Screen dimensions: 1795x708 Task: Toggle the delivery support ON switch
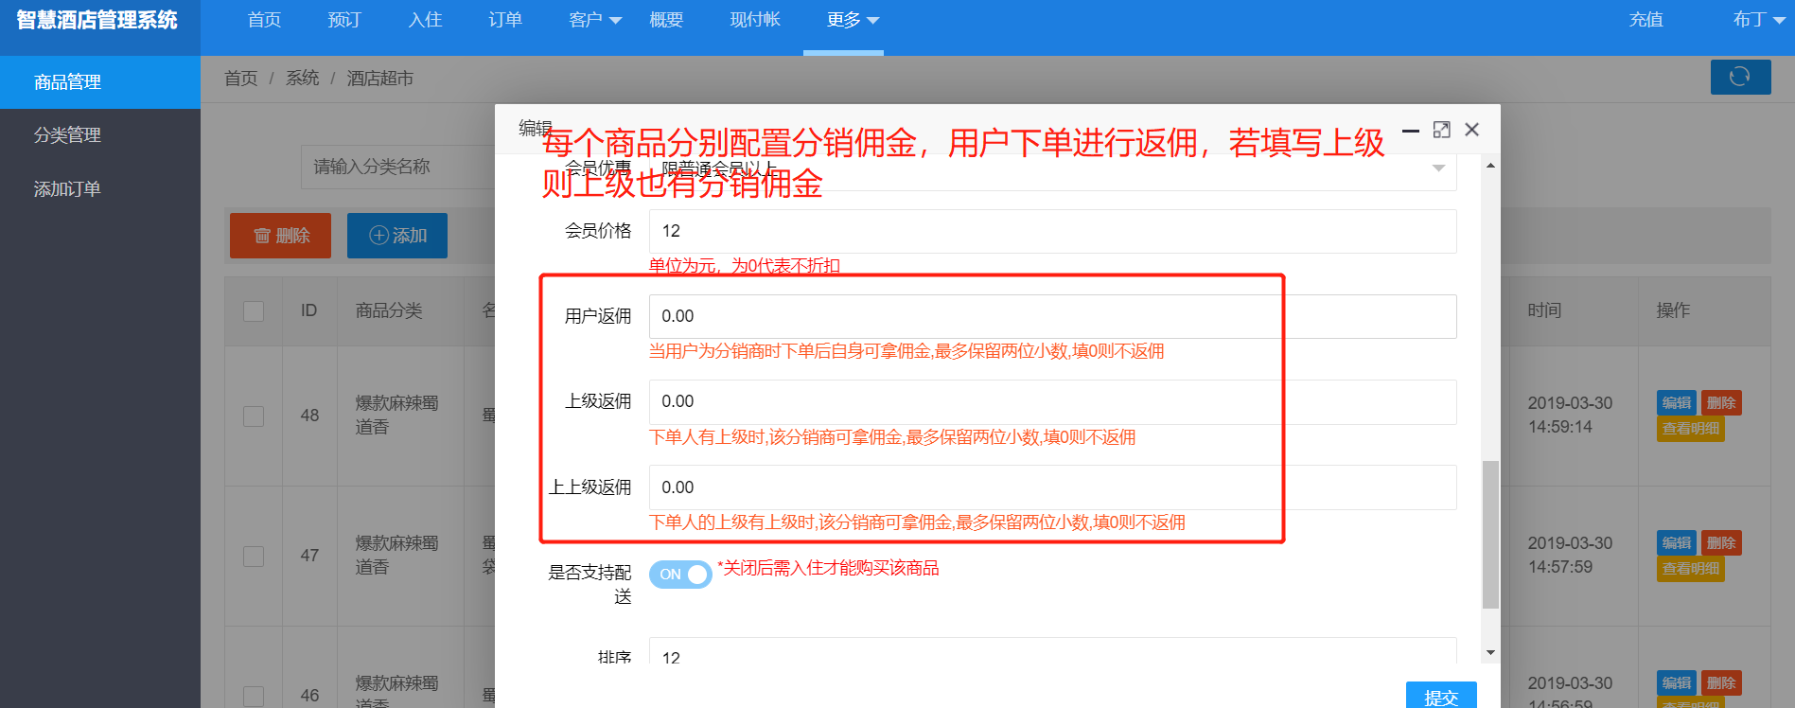[680, 575]
